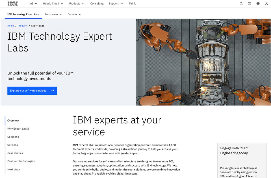Viewport: 271px width, 178px height.
Task: Select the IBM Technology Expert Labs tab
Action: click(23, 14)
